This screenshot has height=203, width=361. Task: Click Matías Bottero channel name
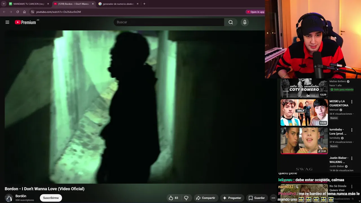tap(338, 81)
